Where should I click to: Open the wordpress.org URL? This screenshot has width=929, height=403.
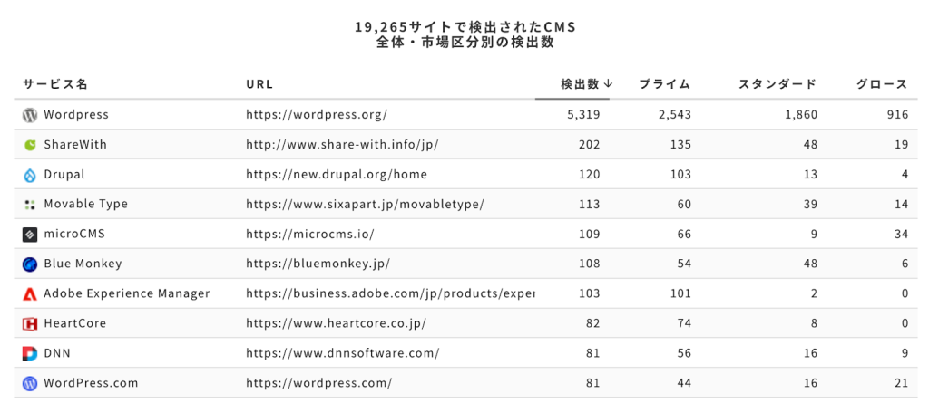317,115
